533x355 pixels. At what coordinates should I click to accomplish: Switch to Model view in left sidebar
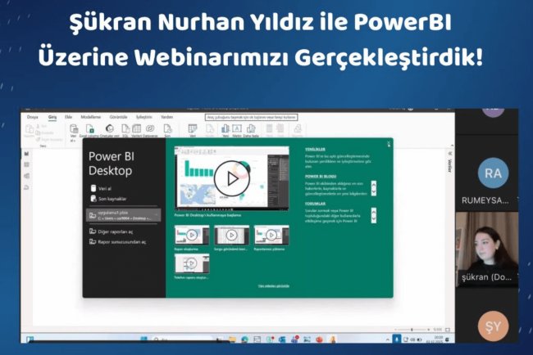(26, 176)
